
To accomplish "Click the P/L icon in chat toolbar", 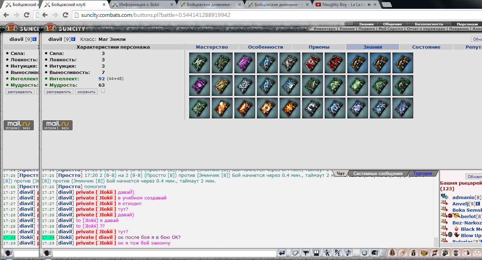I will 338,253.
